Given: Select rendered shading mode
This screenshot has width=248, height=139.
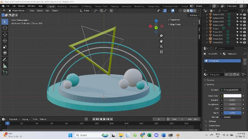Looking at the screenshot, I should [195, 11].
